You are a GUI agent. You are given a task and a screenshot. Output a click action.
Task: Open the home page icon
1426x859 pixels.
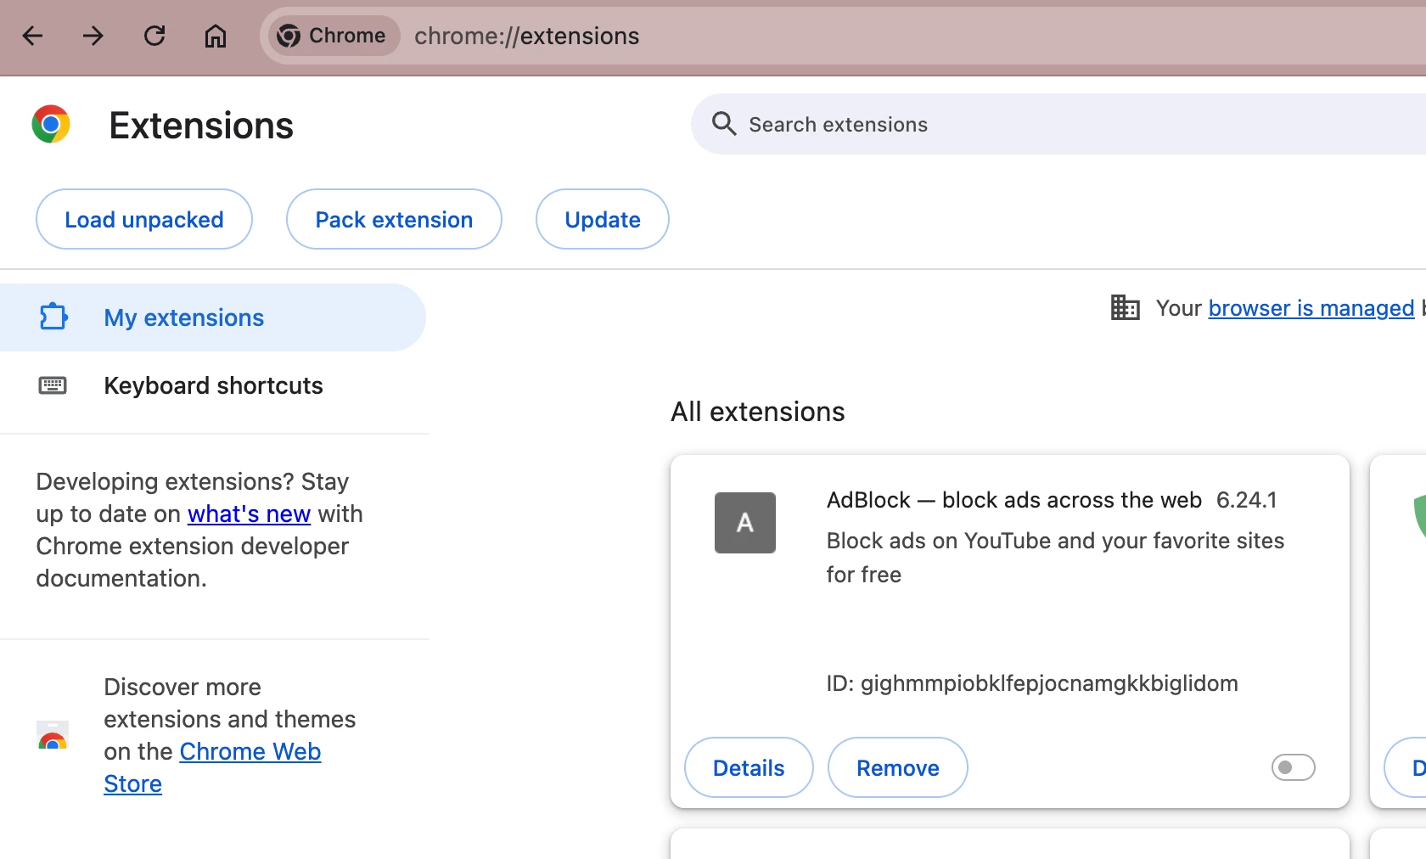(x=216, y=36)
